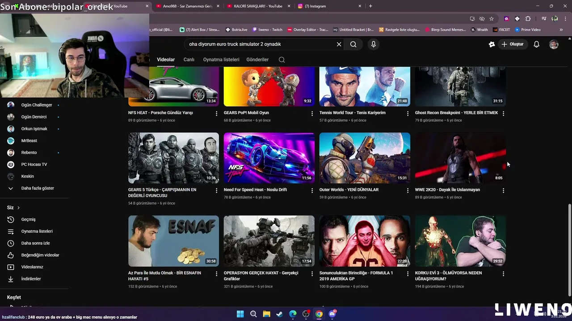Open options for GEARS PoP! video

click(312, 114)
